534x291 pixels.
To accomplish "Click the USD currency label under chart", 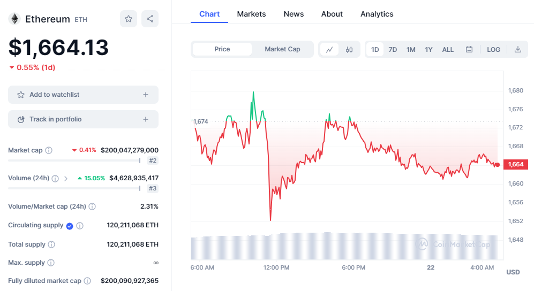I will tap(513, 272).
